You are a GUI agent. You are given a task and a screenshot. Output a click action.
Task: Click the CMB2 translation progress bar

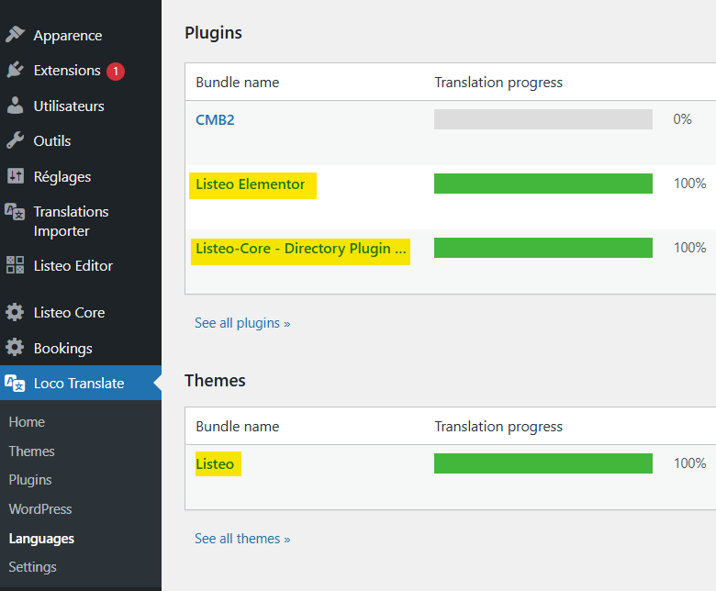tap(543, 119)
